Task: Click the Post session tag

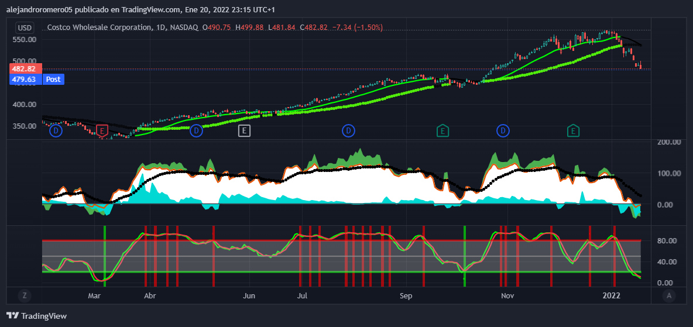Action: point(53,79)
